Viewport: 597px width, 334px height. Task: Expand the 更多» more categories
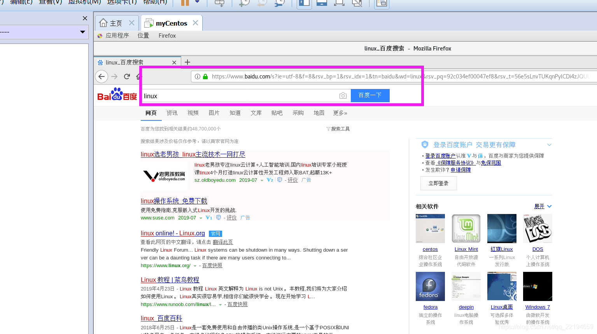[340, 113]
